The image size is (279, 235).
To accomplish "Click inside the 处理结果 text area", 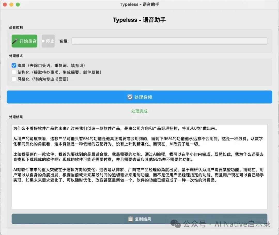I will (139, 168).
